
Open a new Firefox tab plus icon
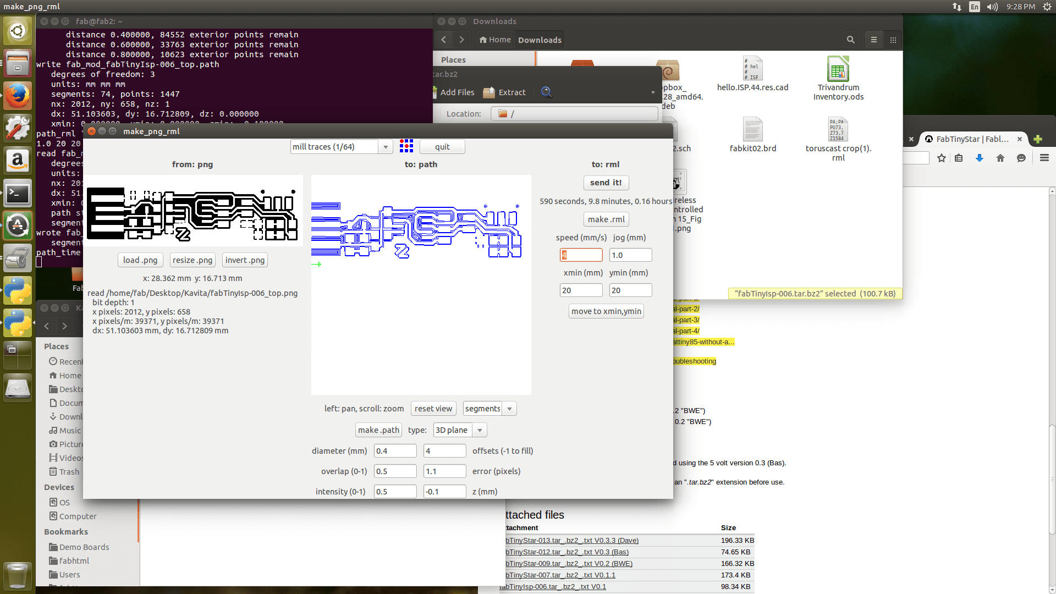point(1038,139)
